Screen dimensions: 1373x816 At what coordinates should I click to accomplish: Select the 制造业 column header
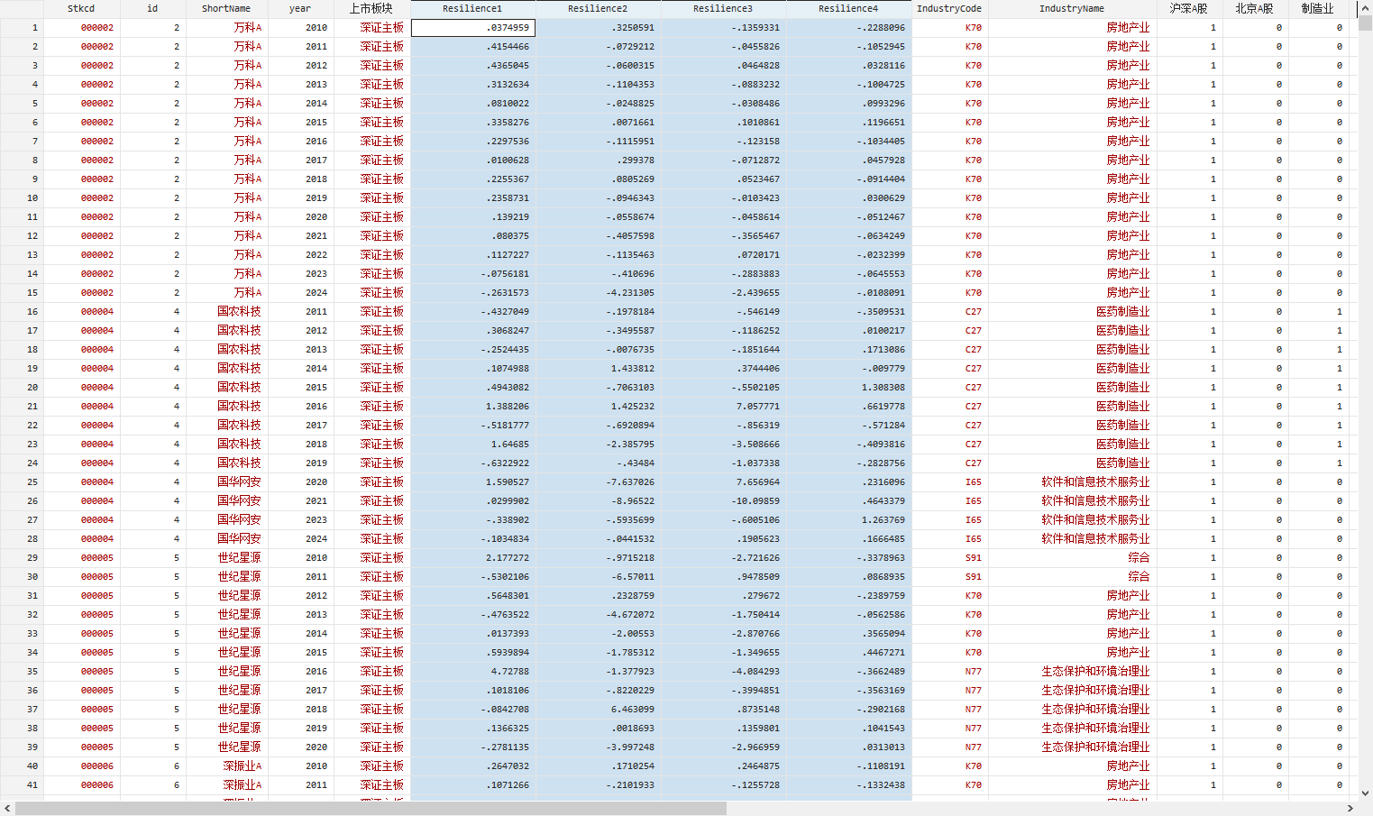pos(1318,8)
